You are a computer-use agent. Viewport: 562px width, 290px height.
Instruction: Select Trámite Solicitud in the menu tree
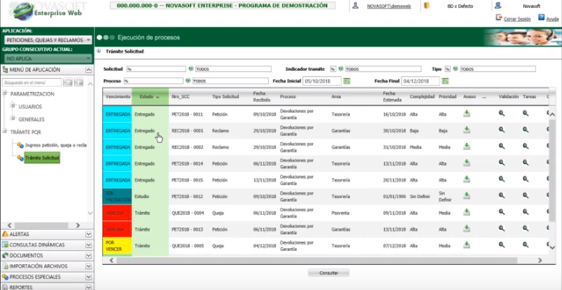[x=42, y=158]
